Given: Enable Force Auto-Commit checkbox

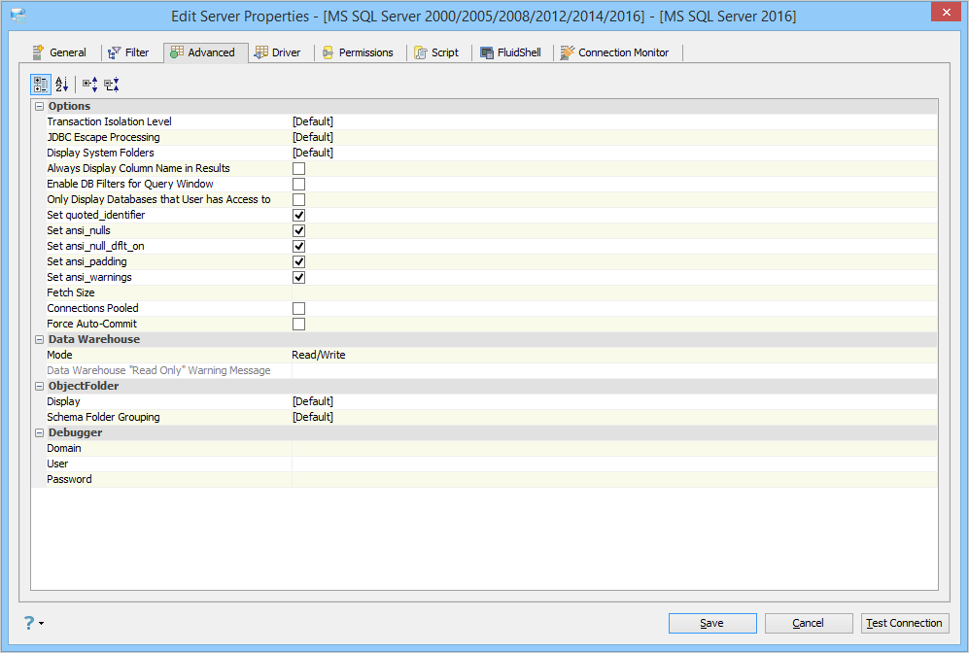Looking at the screenshot, I should point(298,324).
